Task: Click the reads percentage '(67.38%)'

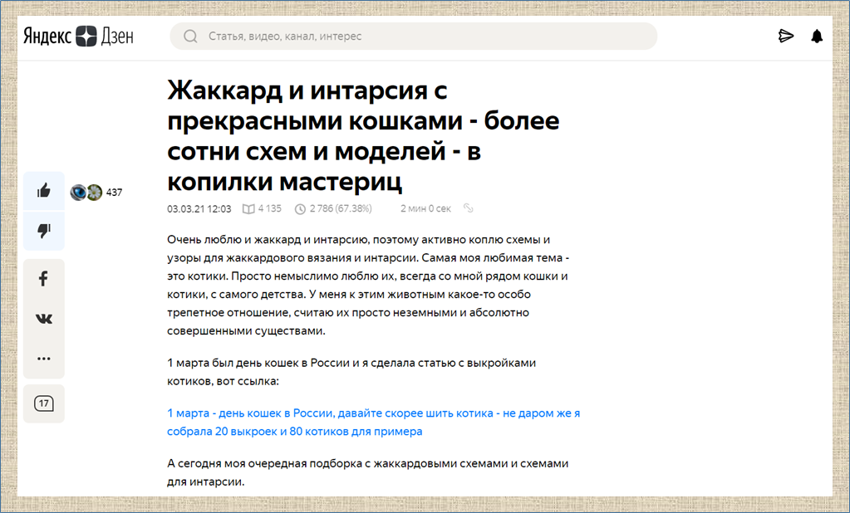Action: (x=353, y=208)
